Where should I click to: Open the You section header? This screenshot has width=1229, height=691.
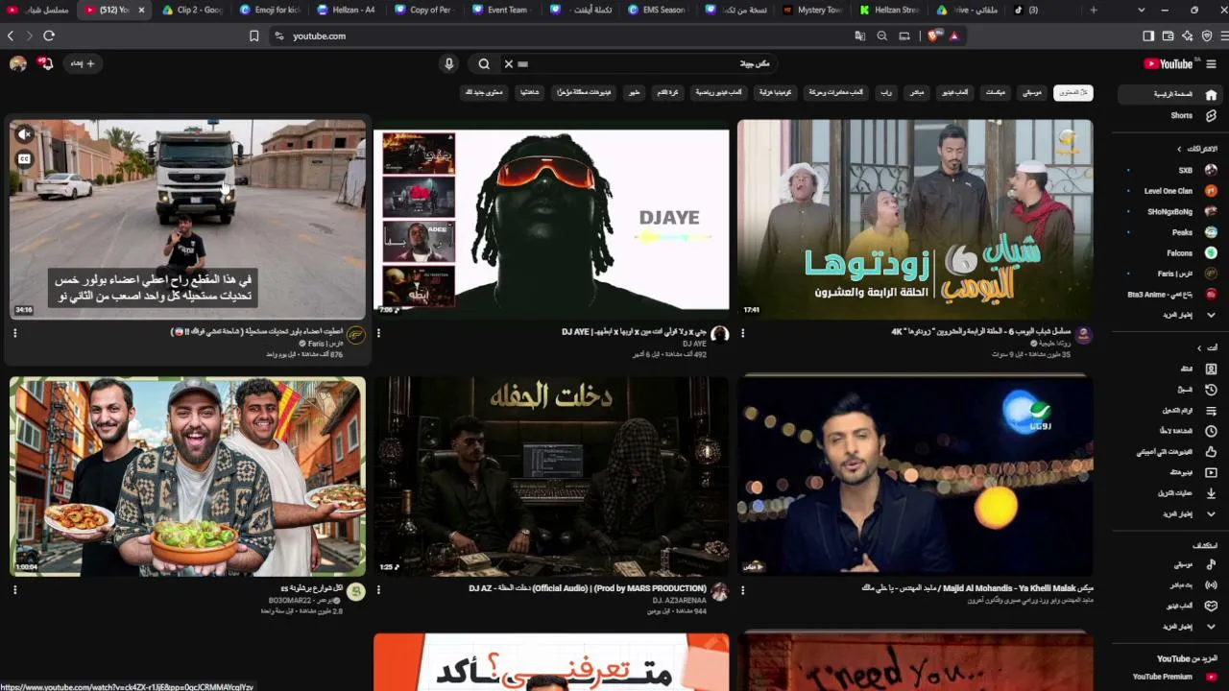click(1207, 347)
